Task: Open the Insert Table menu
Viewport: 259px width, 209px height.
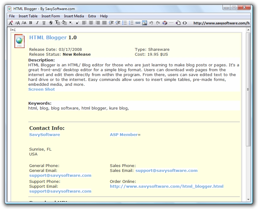Action: pyautogui.click(x=28, y=16)
